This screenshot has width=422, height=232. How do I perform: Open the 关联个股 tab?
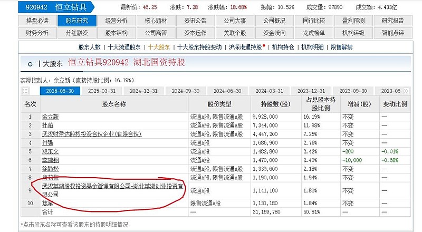click(x=235, y=33)
